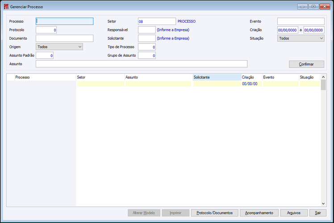Click the Acompanhamento button
Image resolution: width=334 pixels, height=223 pixels.
coord(259,213)
